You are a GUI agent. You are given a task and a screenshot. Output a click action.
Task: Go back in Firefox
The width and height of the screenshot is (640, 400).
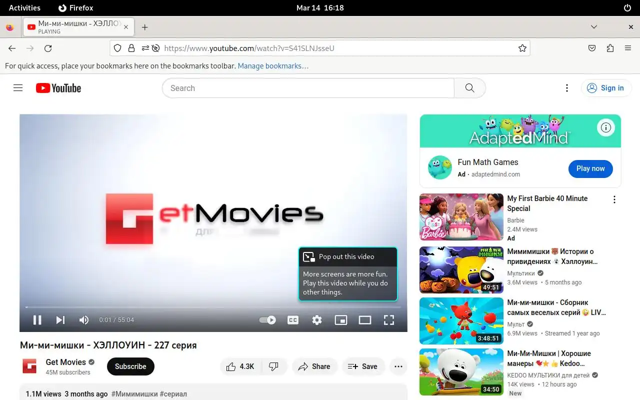pos(12,48)
